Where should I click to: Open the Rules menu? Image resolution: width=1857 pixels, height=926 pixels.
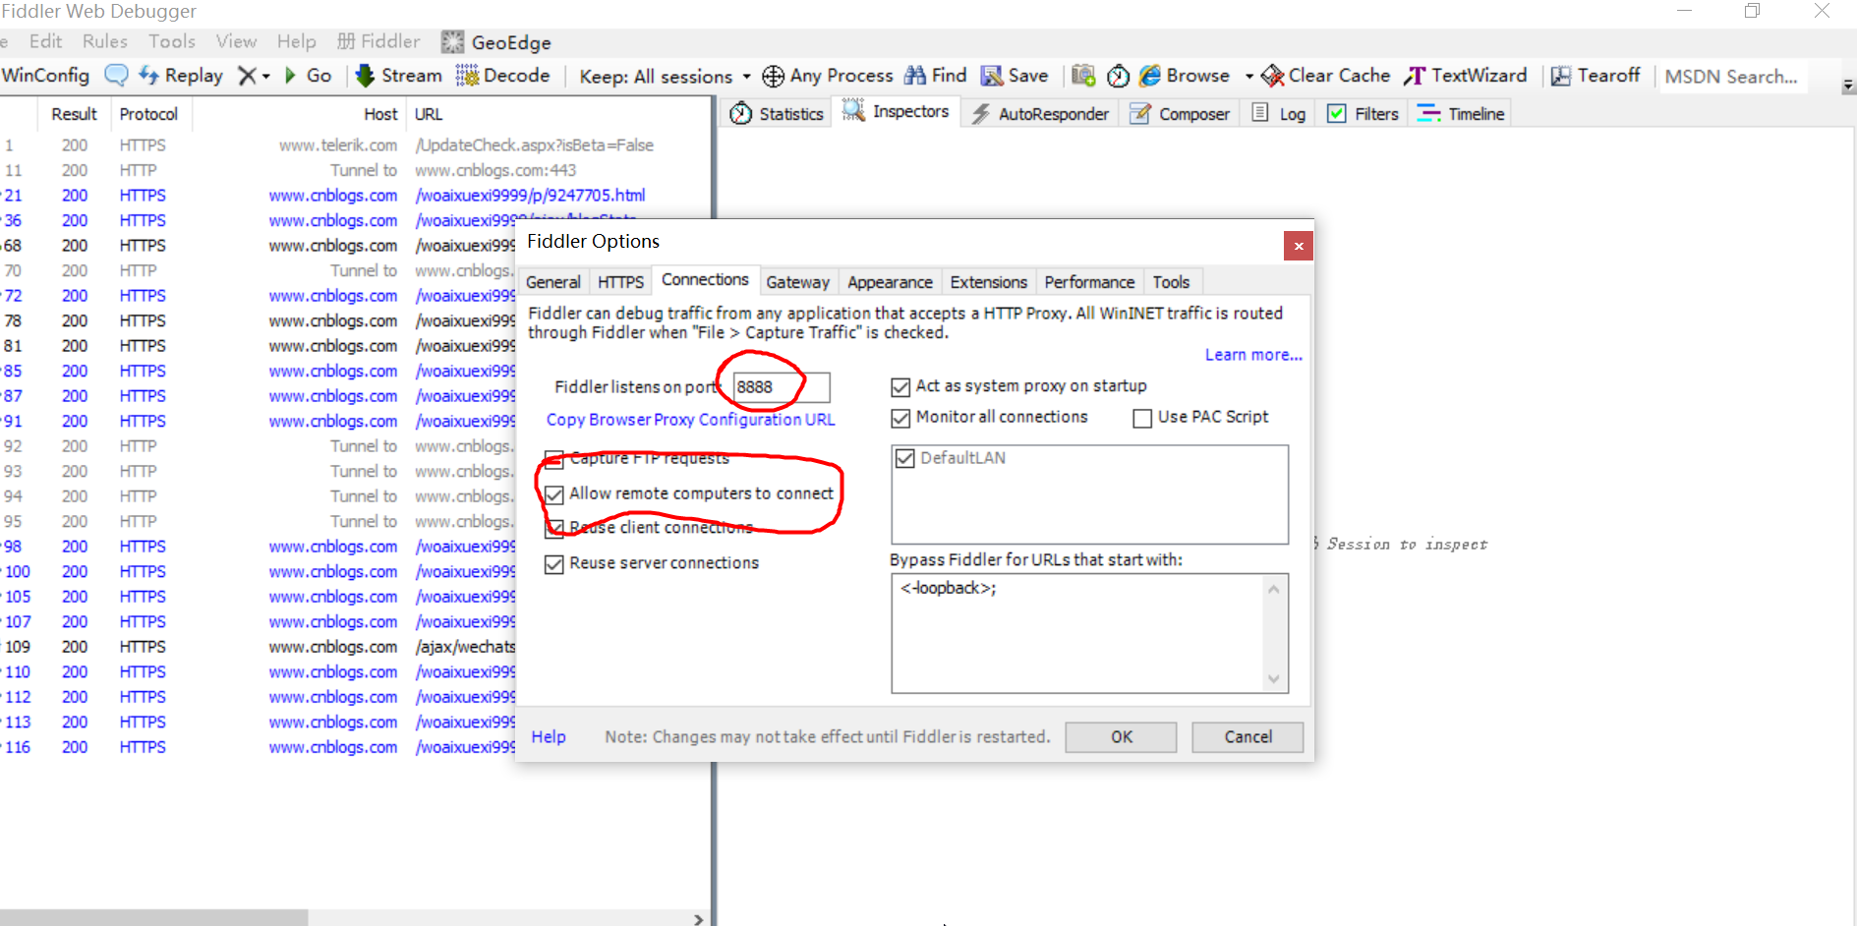(x=105, y=41)
